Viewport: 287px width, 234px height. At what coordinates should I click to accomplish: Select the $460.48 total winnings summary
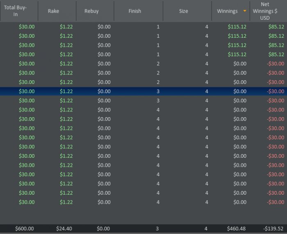pos(236,229)
